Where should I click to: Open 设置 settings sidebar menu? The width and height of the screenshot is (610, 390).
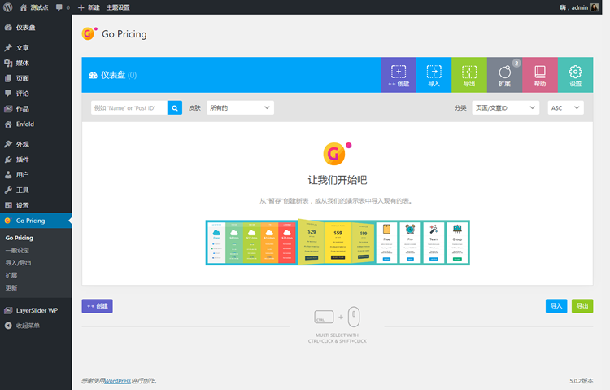point(36,205)
